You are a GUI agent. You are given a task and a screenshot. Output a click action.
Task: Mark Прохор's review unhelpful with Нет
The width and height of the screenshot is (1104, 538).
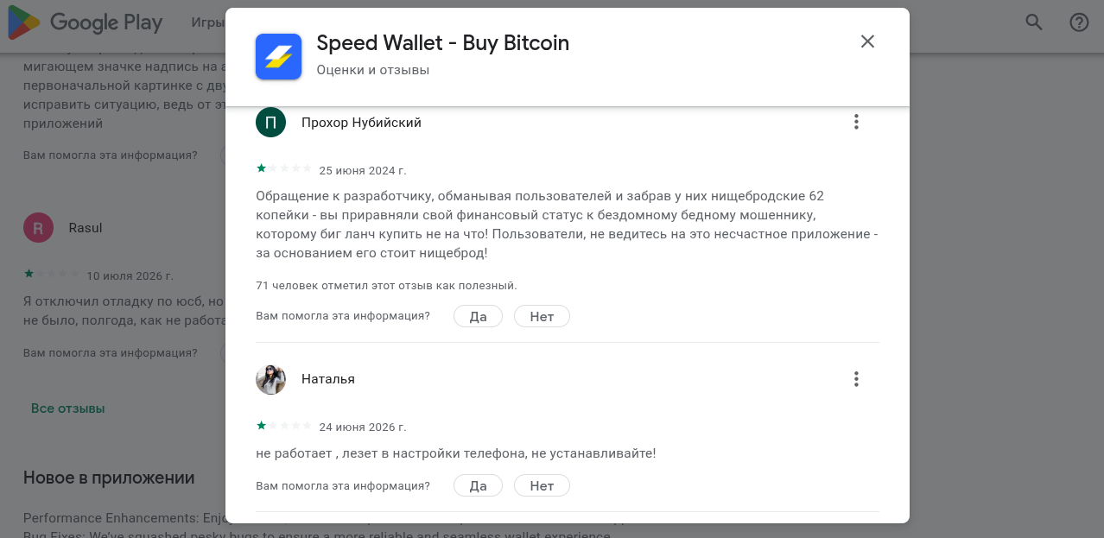pyautogui.click(x=542, y=316)
